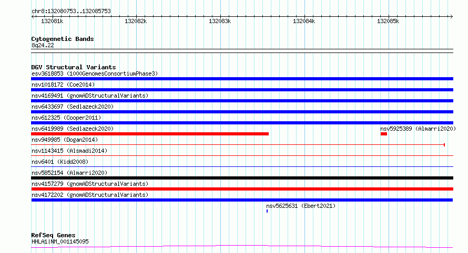Select the tiny blue marker of nsv5625631
Image resolution: width=468 pixels, height=253 pixels.
click(267, 211)
